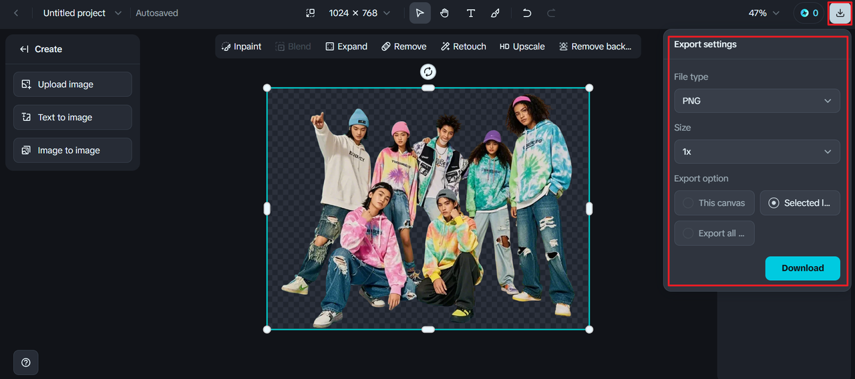Redo the last action
The image size is (855, 379).
[x=551, y=13]
